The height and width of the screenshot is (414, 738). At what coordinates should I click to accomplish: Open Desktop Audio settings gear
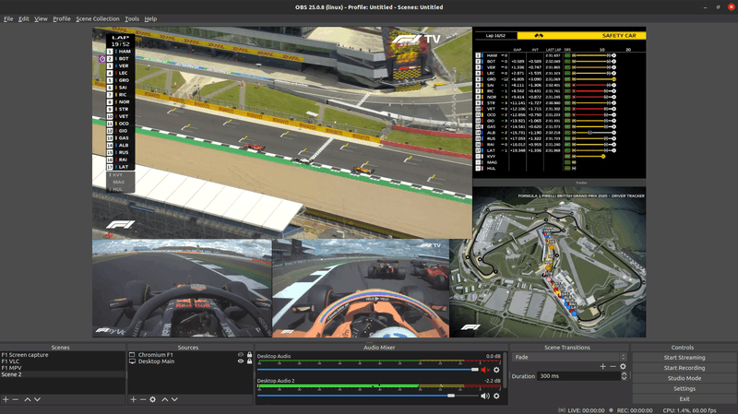pyautogui.click(x=496, y=370)
